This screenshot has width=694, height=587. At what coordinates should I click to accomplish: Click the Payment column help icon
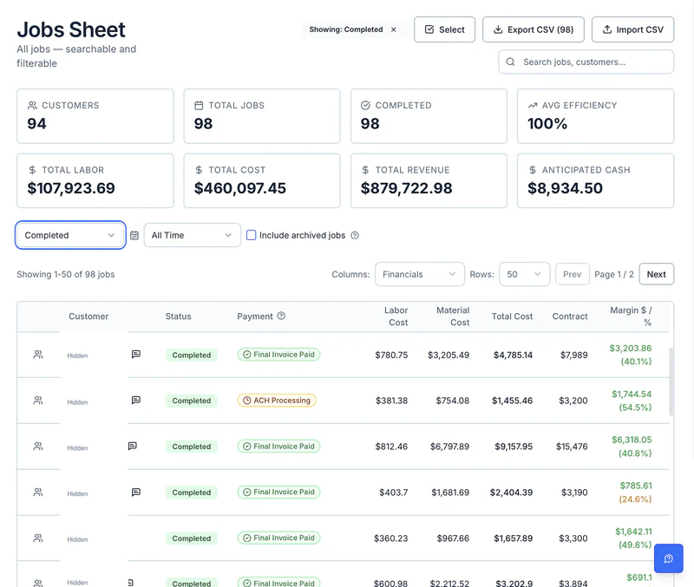(x=281, y=316)
